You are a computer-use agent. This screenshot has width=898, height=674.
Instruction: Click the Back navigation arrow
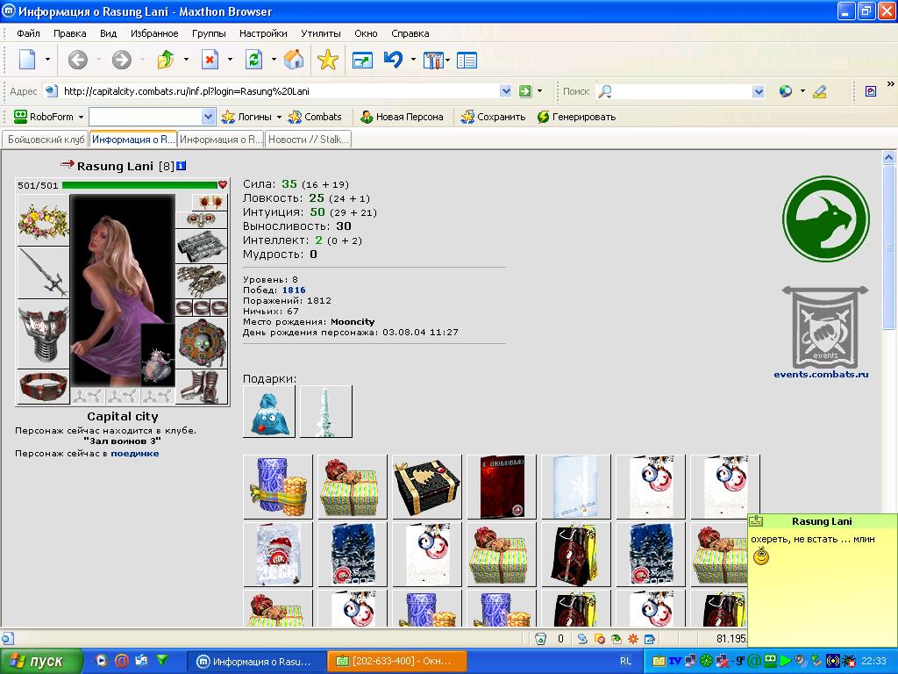coord(78,60)
